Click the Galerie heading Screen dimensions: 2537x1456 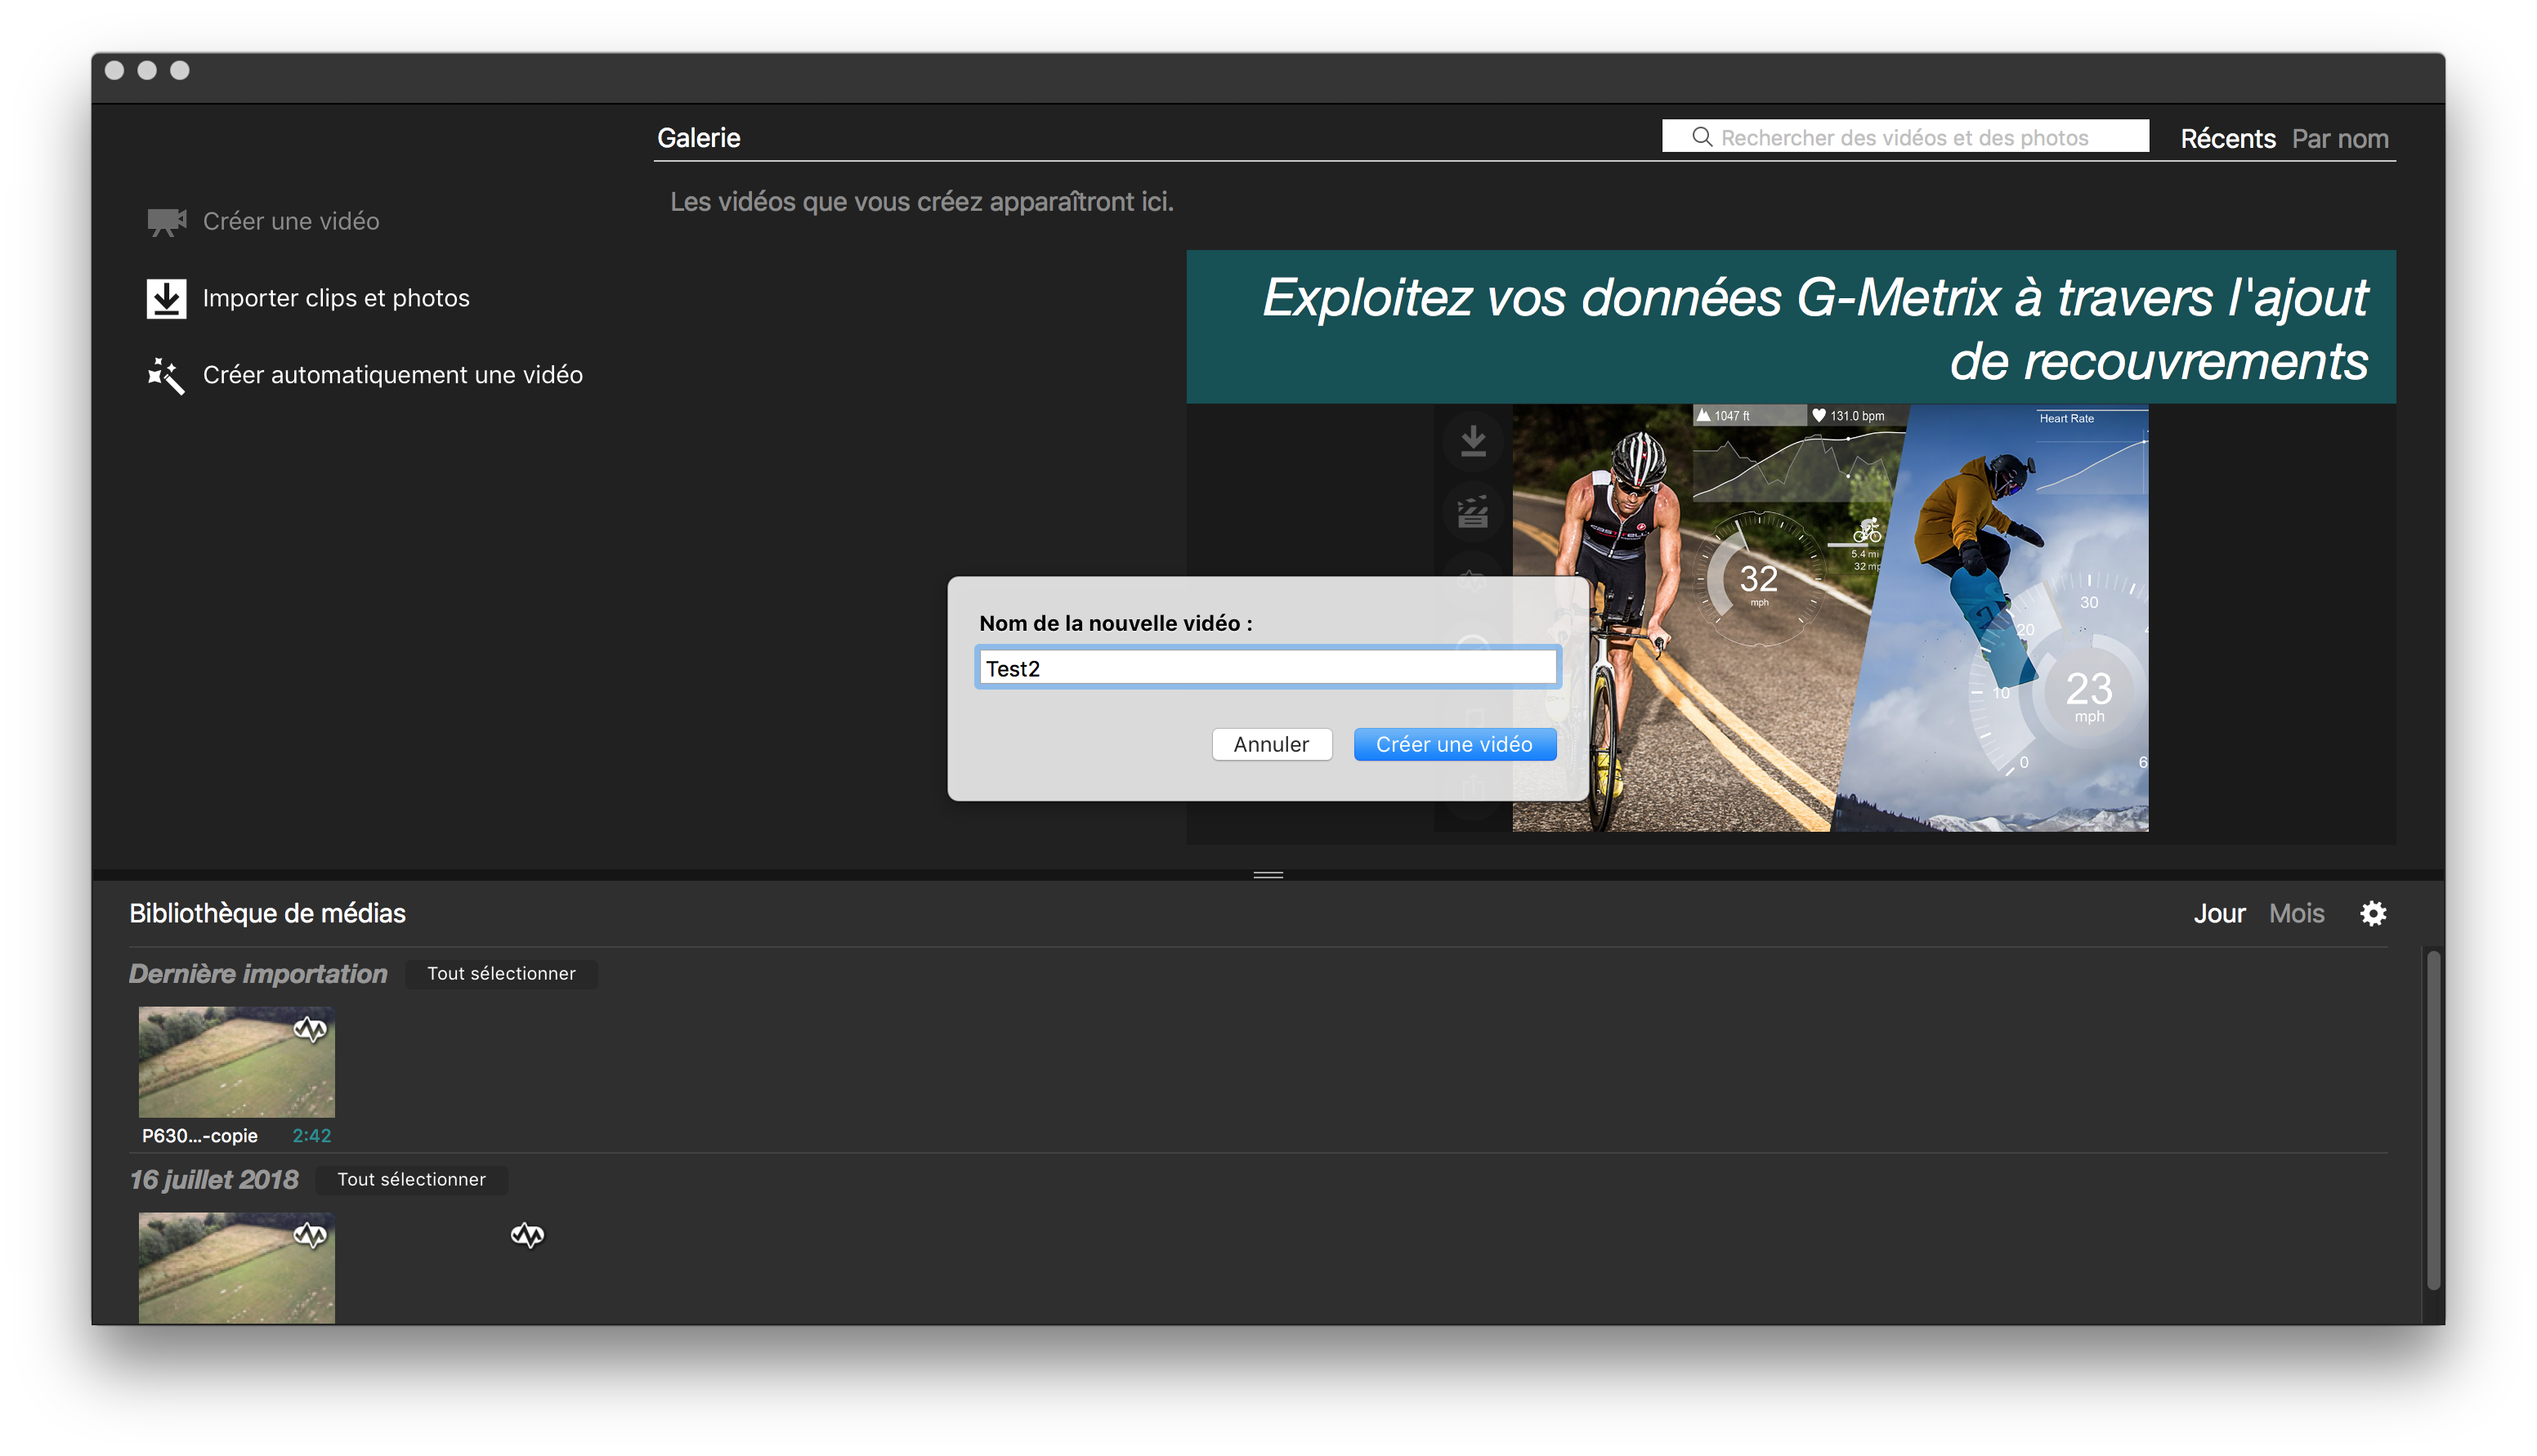coord(698,138)
